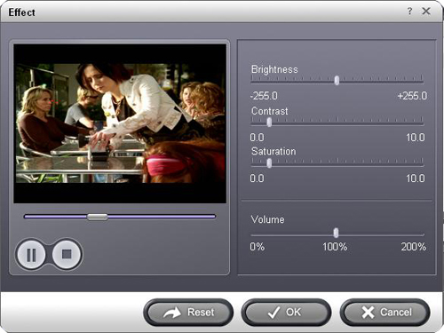Click the Volume label

(267, 219)
